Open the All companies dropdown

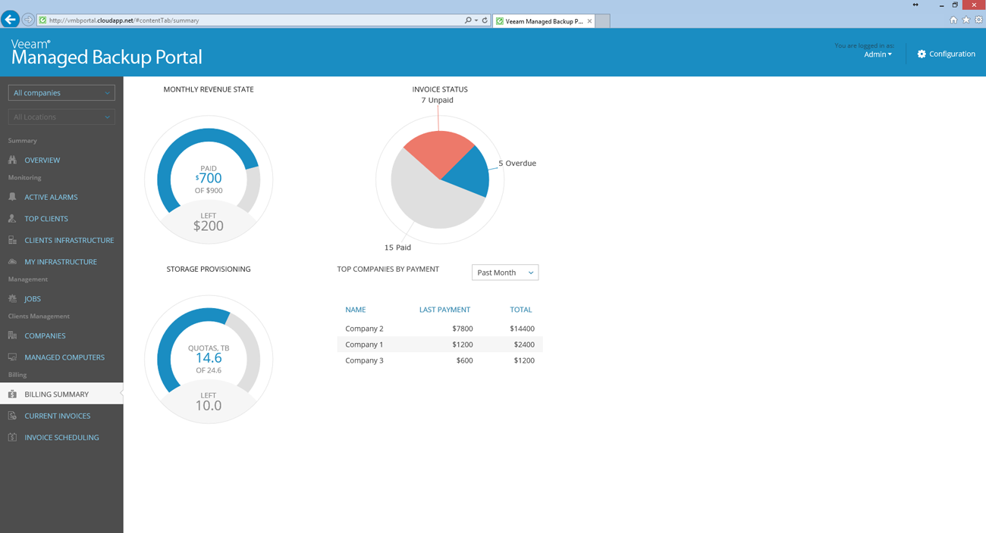pos(61,92)
